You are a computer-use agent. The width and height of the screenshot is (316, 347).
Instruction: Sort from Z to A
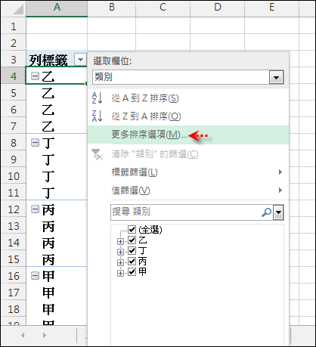tap(187, 116)
